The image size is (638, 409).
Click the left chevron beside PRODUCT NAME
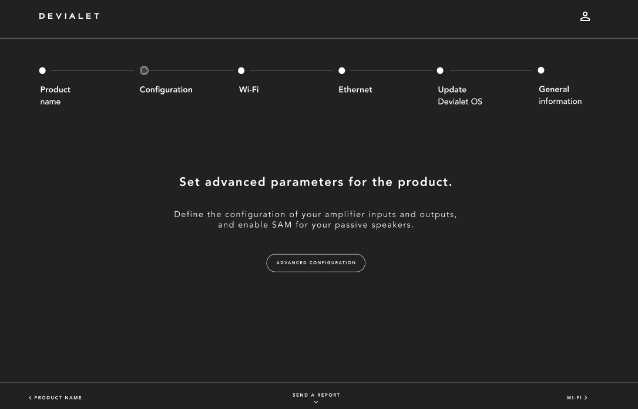[x=31, y=398]
